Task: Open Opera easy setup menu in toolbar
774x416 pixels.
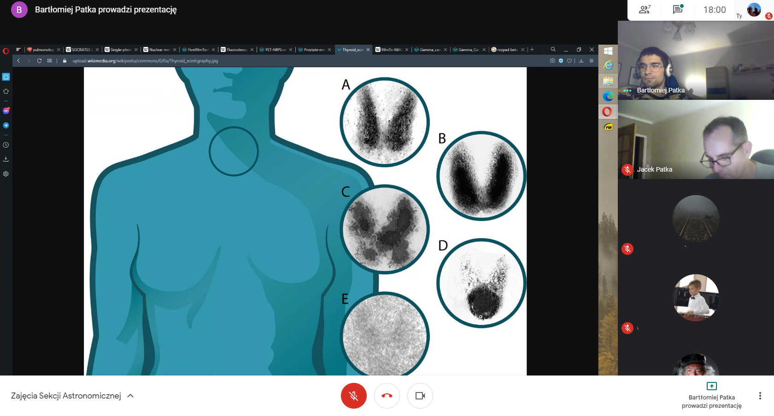Action: [592, 61]
